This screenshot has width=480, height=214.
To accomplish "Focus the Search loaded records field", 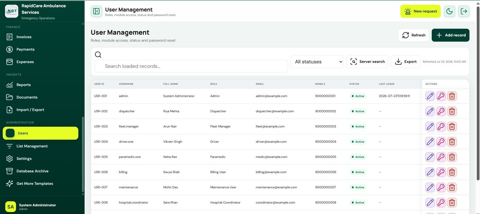I will point(191,66).
